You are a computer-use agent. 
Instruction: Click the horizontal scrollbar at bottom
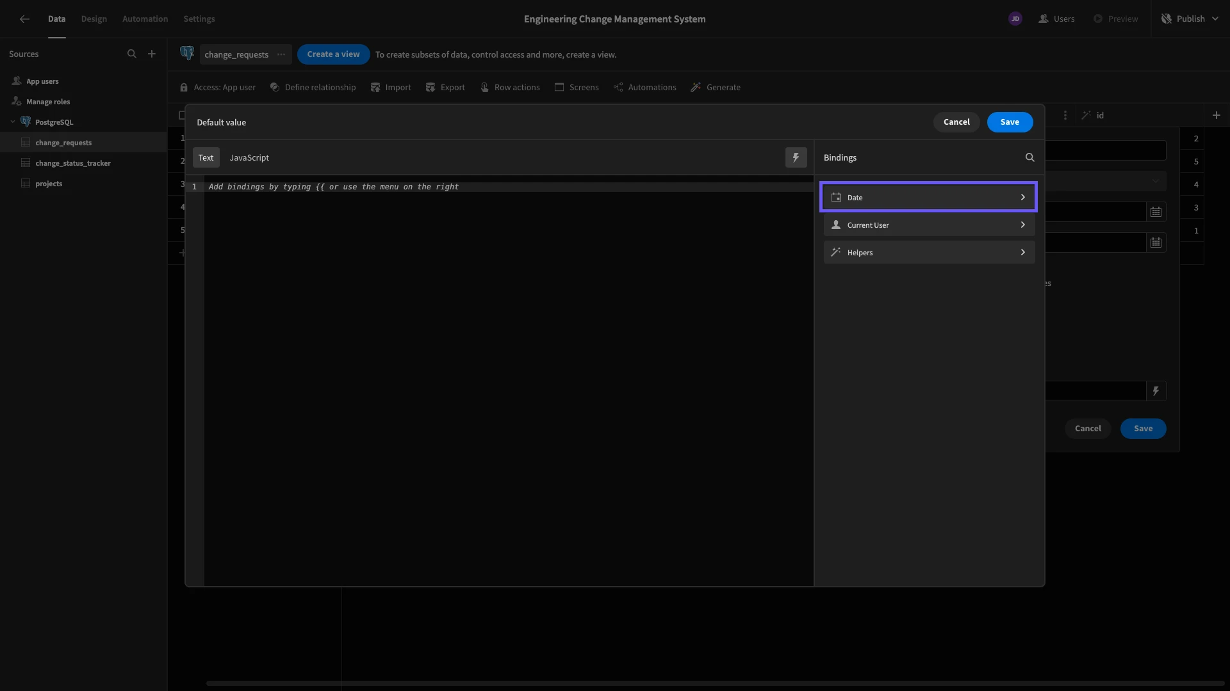715,683
